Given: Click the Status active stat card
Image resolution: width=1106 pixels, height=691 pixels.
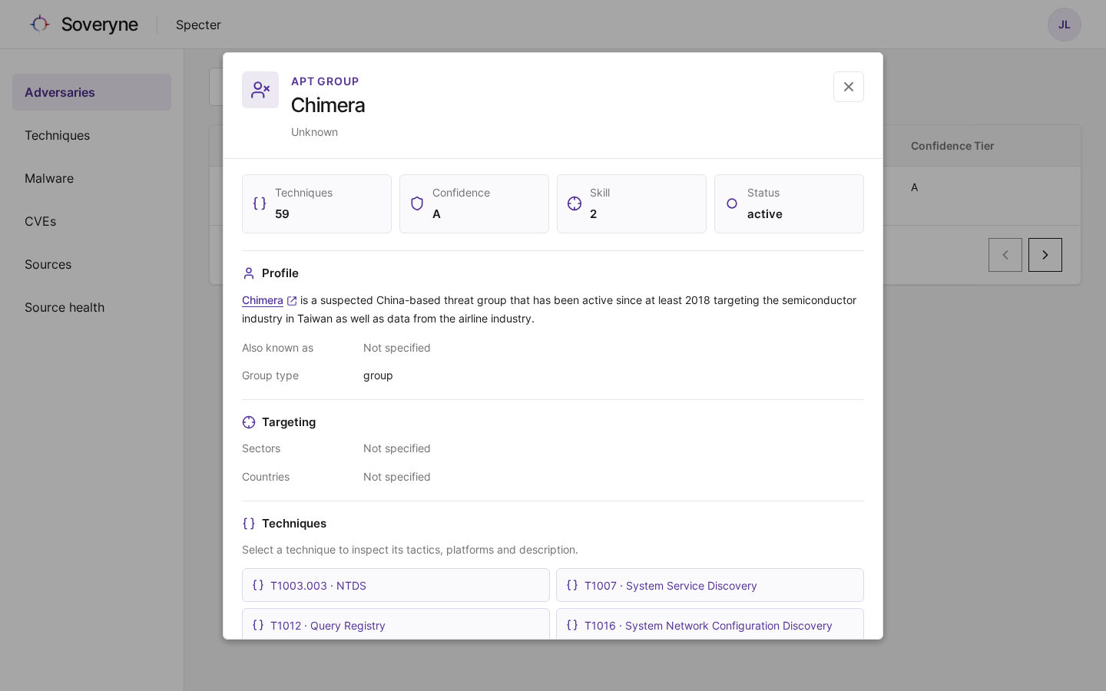Looking at the screenshot, I should (789, 203).
